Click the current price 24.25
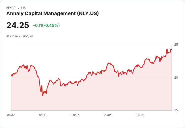Screen dimensions: 185x128 coord(18,25)
